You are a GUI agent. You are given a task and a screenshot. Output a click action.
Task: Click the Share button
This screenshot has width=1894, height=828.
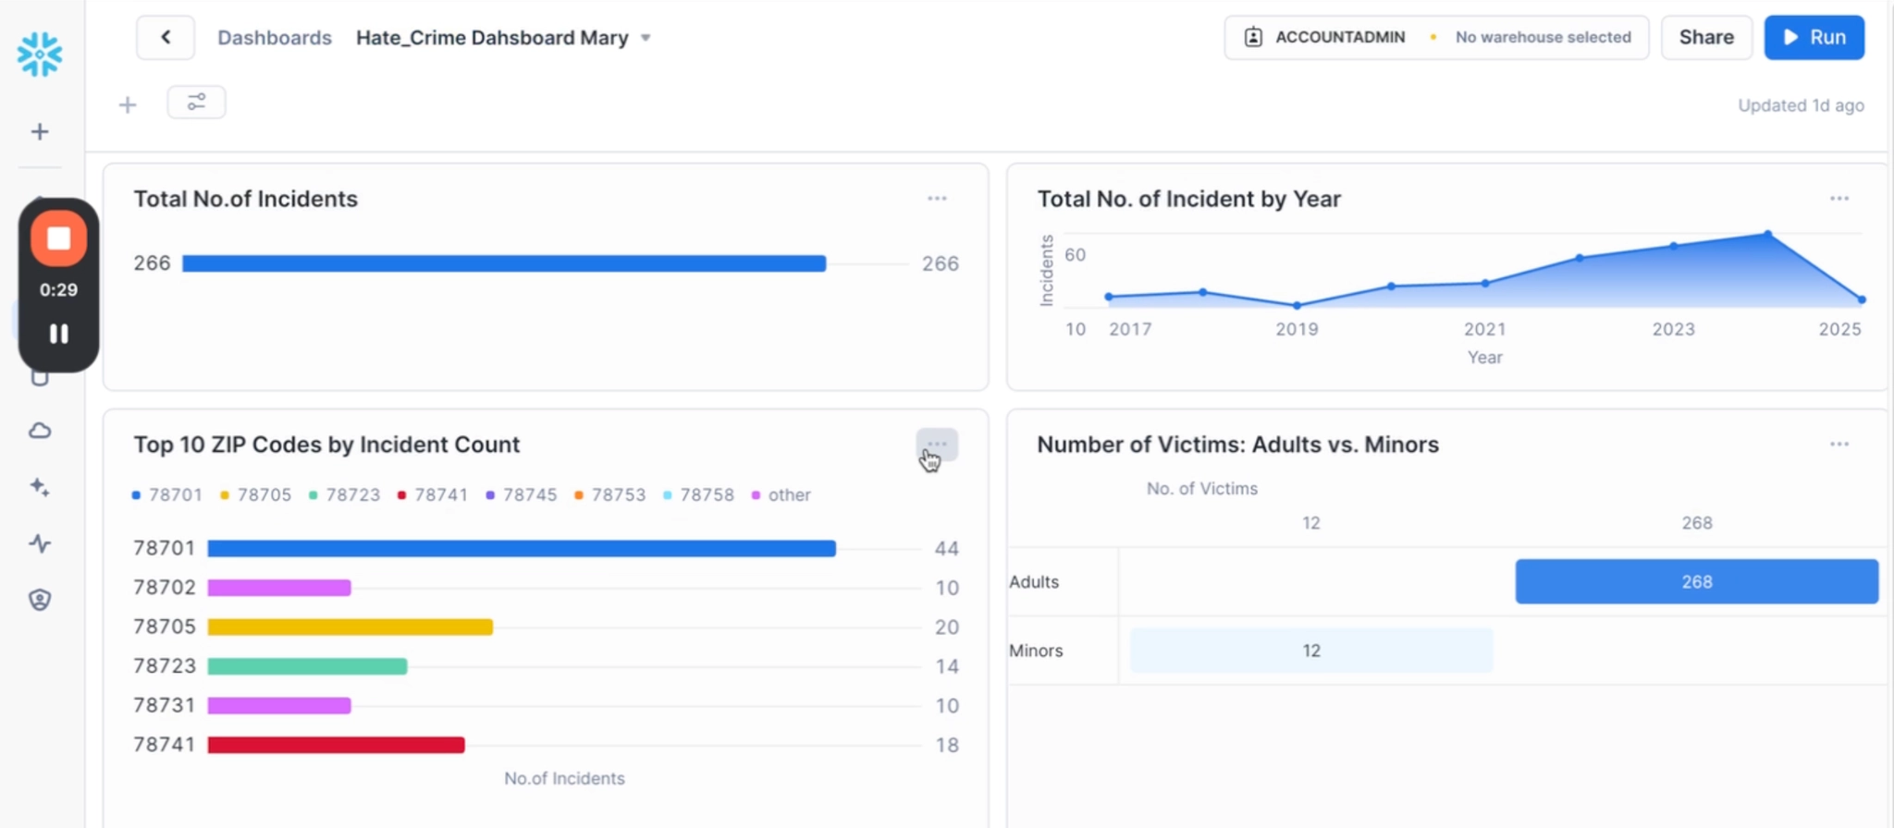1705,38
